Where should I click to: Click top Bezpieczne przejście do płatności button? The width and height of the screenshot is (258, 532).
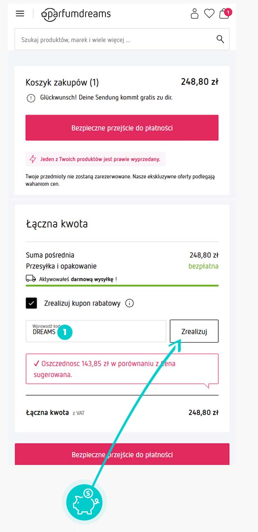[122, 128]
